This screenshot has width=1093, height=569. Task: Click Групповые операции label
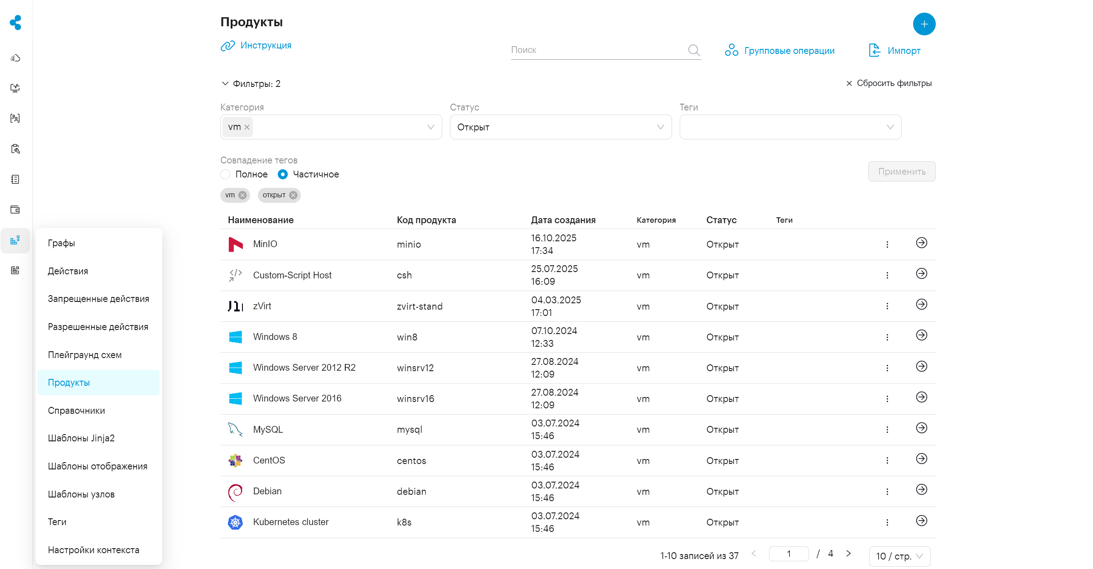[x=789, y=51]
